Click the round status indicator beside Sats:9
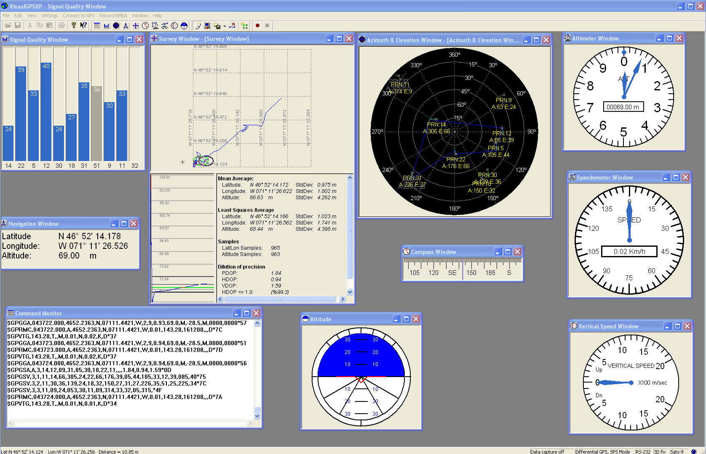 click(x=694, y=451)
